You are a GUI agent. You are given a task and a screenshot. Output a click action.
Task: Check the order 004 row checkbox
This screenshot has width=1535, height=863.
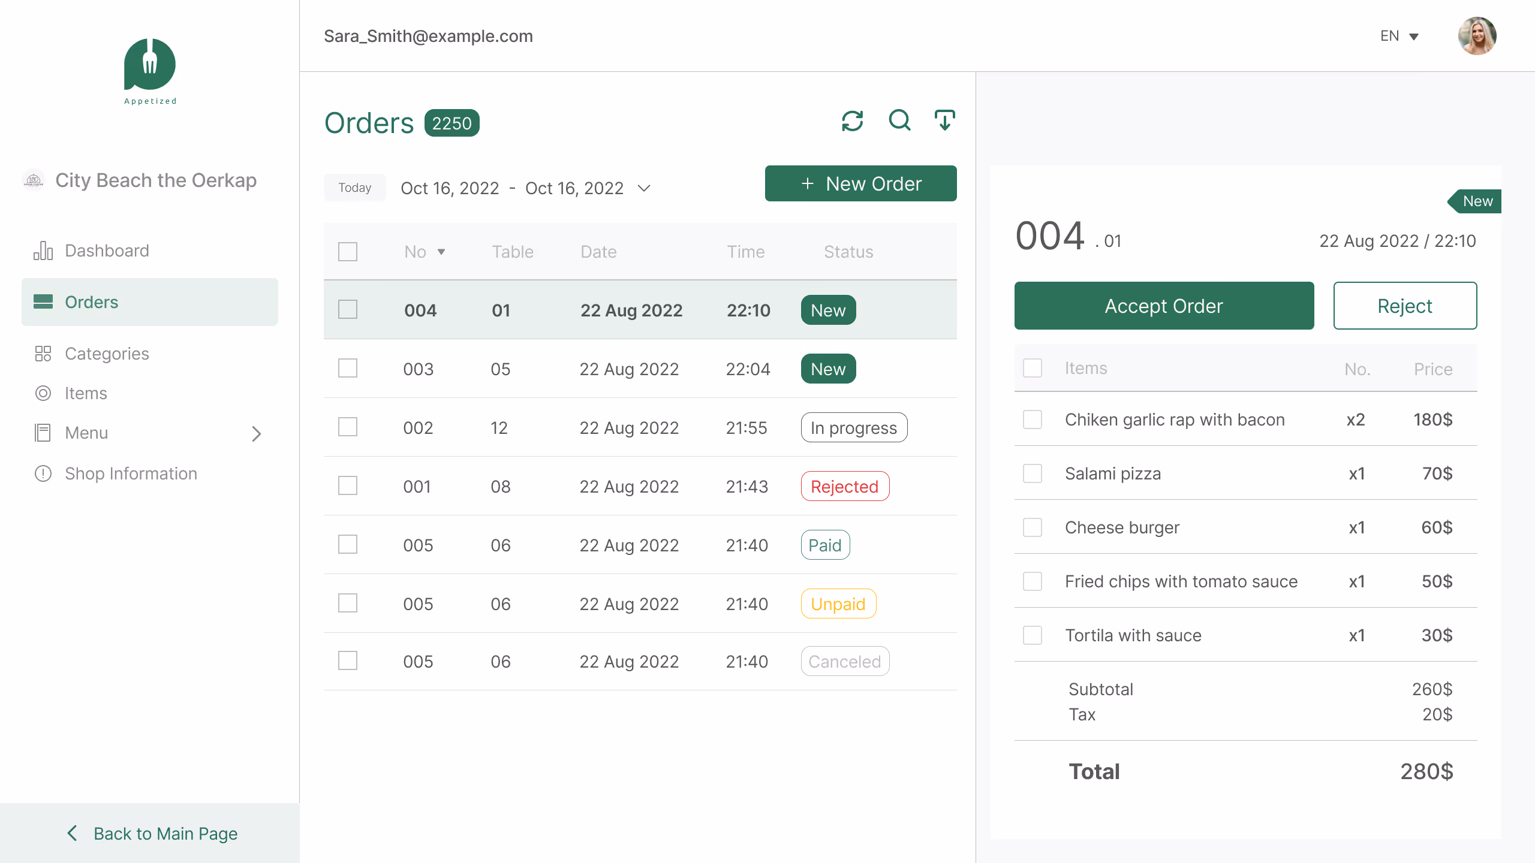348,310
